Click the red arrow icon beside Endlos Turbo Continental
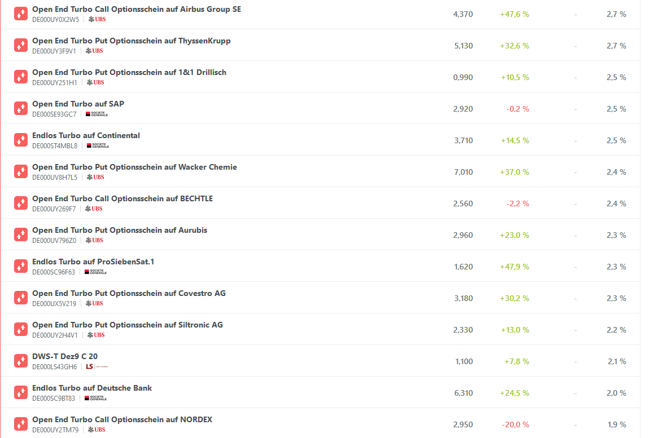Viewport: 649px width, 438px height. tap(21, 140)
